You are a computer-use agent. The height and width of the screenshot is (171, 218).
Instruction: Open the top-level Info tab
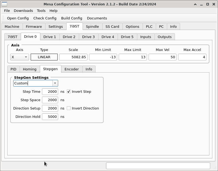pos(173,26)
